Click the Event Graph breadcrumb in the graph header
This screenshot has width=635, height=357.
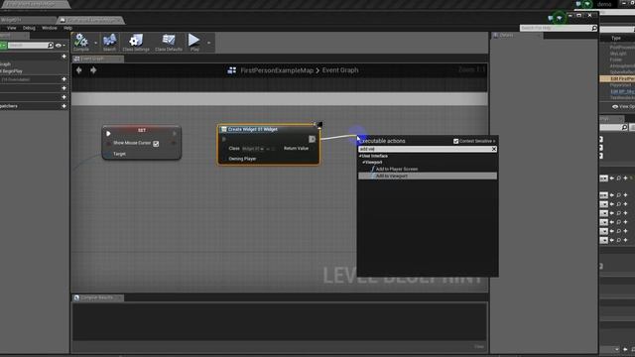(340, 70)
